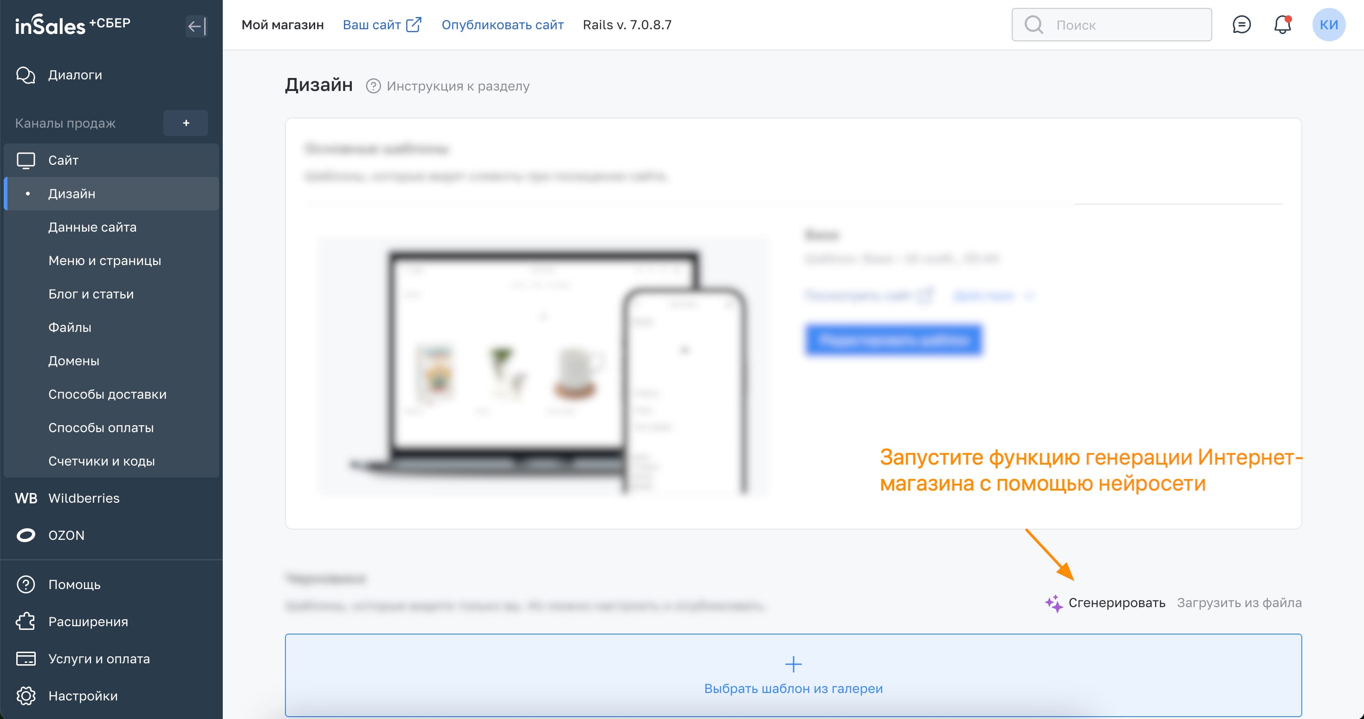Open the Wildberries WB channel
Viewport: 1364px width, 719px height.
(84, 498)
